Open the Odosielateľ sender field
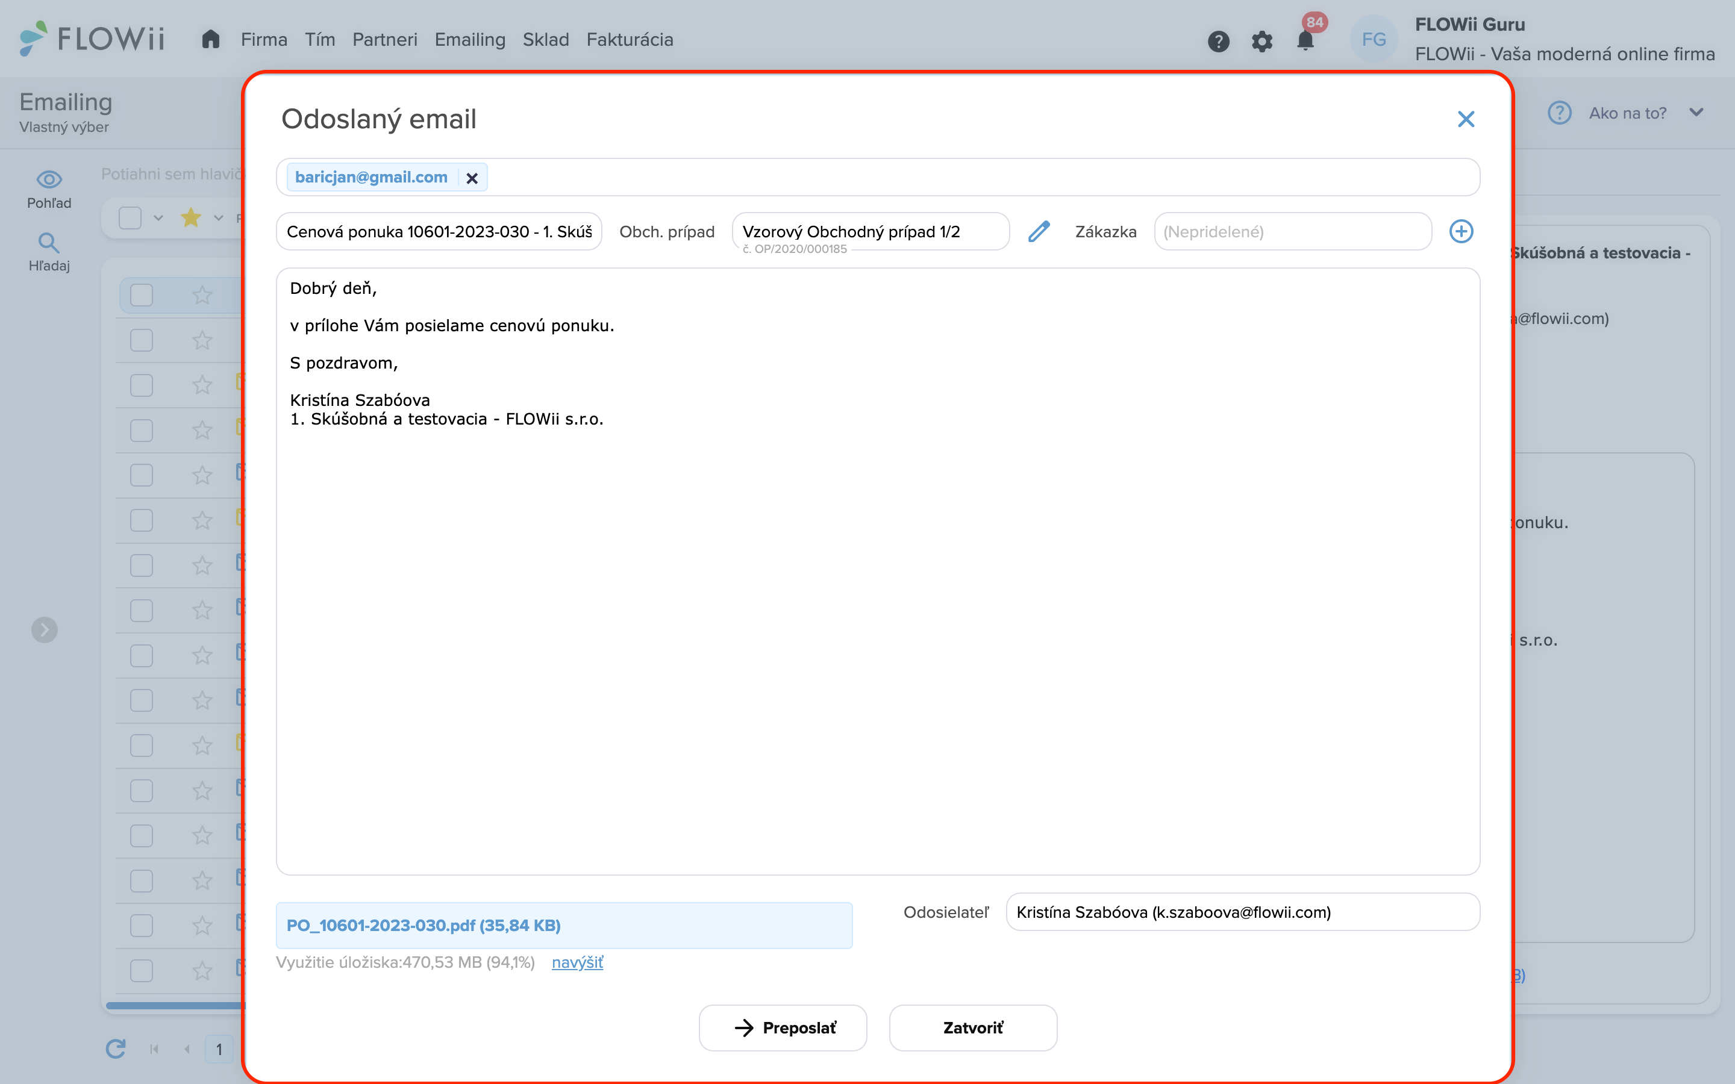The height and width of the screenshot is (1084, 1735). (x=1242, y=912)
